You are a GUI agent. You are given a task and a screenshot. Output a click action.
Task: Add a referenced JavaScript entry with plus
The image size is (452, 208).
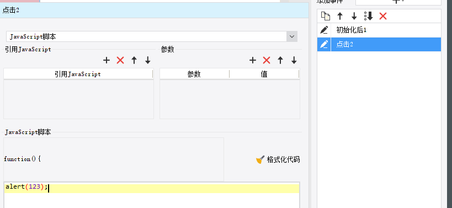point(107,60)
